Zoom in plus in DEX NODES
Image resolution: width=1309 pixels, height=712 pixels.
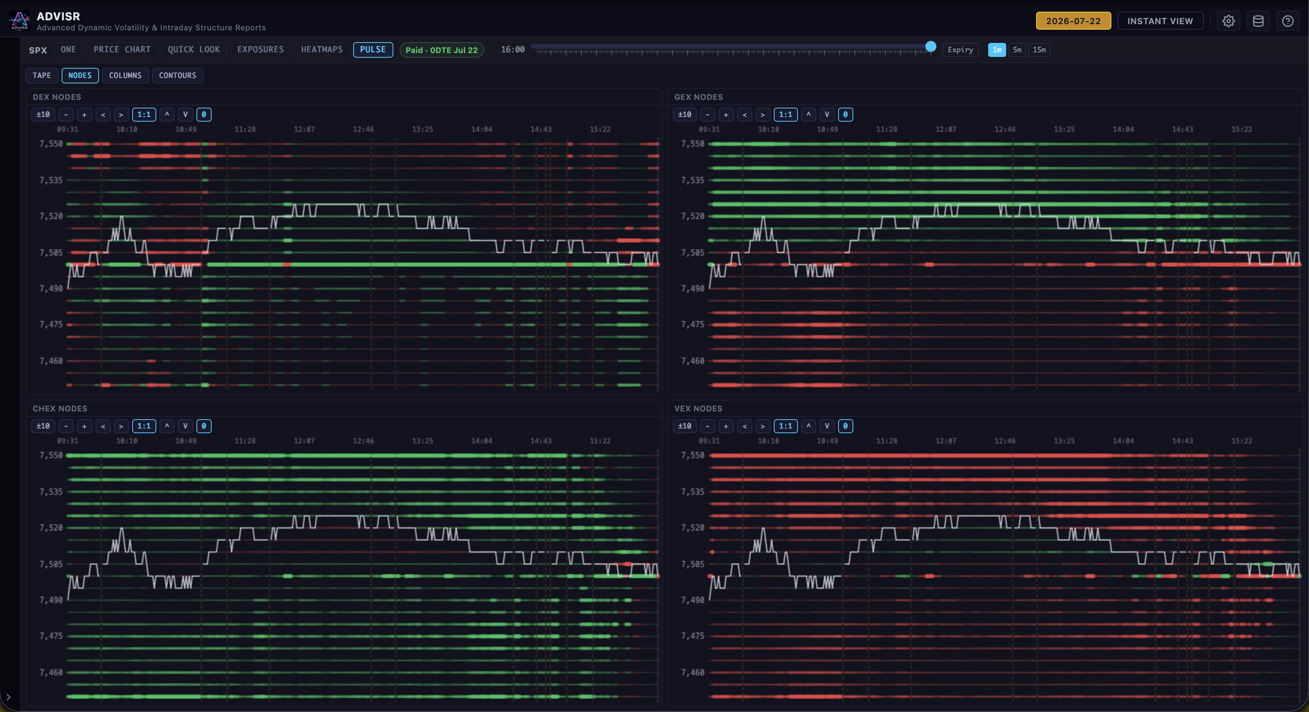[84, 114]
